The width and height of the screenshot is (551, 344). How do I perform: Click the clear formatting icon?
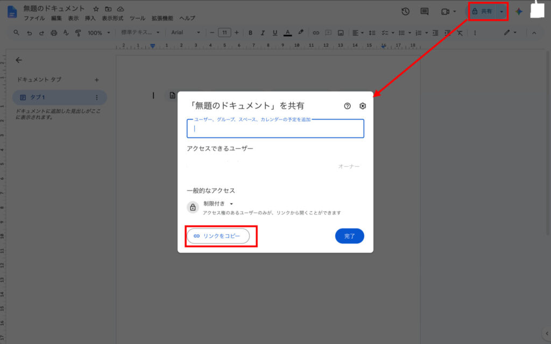point(460,33)
